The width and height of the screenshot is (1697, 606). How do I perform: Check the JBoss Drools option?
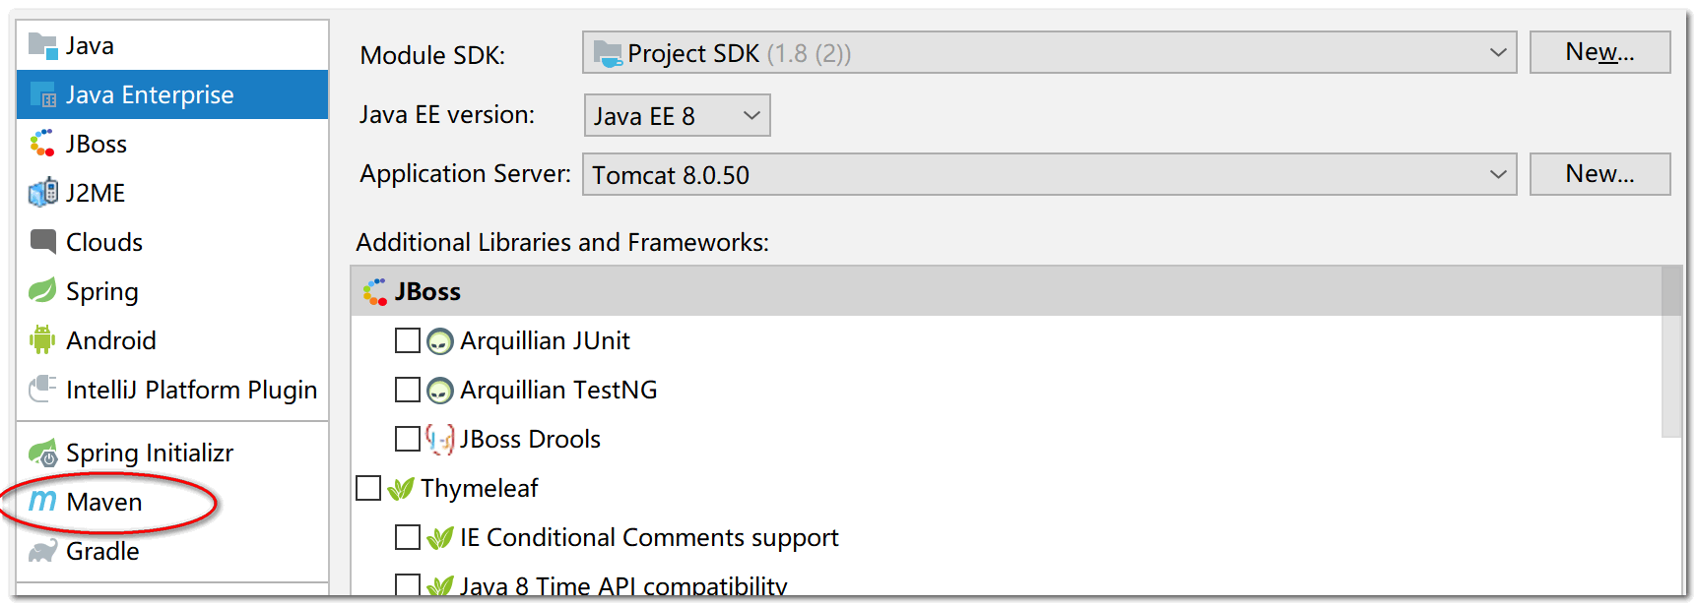point(408,439)
